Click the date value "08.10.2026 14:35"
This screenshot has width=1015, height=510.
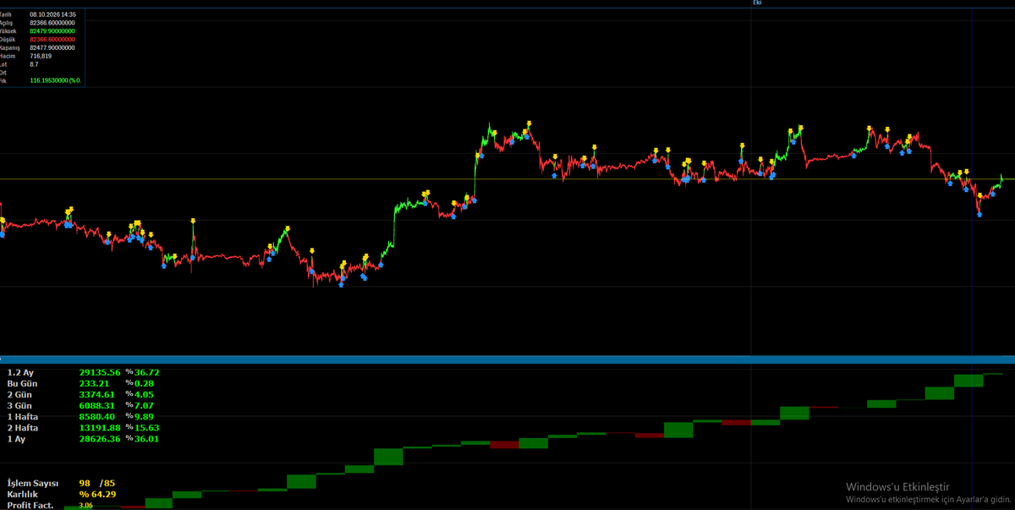(x=52, y=14)
